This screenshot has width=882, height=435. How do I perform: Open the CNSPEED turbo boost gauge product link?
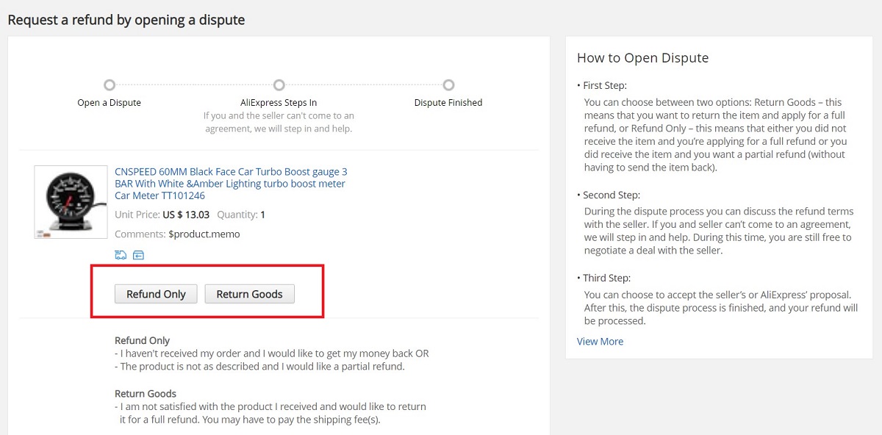[231, 183]
